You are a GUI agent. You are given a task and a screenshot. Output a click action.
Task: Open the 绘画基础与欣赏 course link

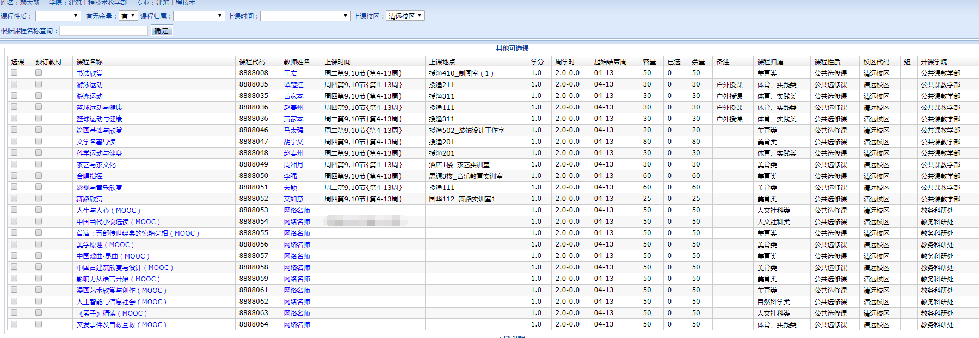coord(99,131)
